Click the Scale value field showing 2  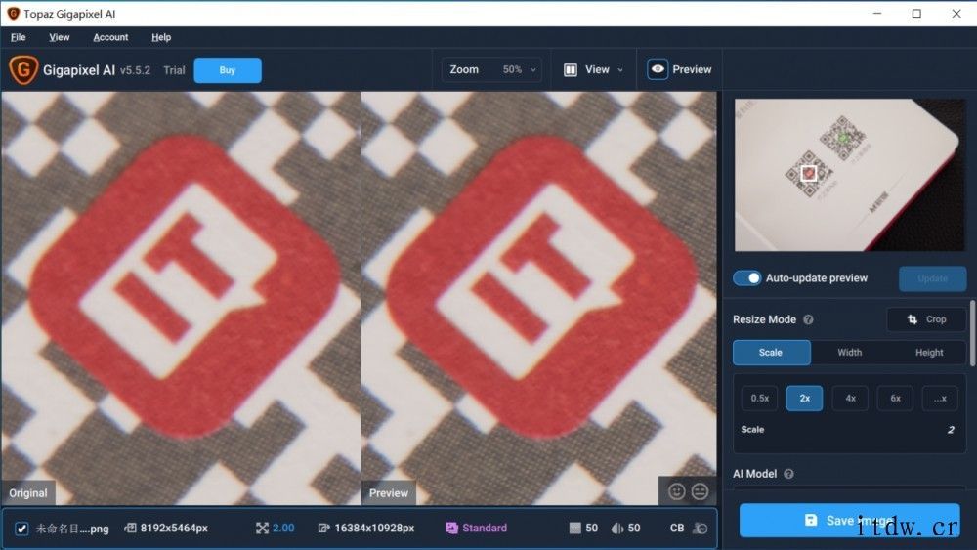[951, 430]
